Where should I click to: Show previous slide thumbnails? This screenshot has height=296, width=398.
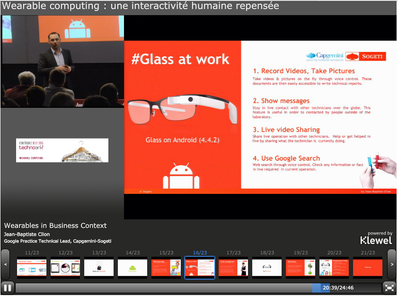5,264
